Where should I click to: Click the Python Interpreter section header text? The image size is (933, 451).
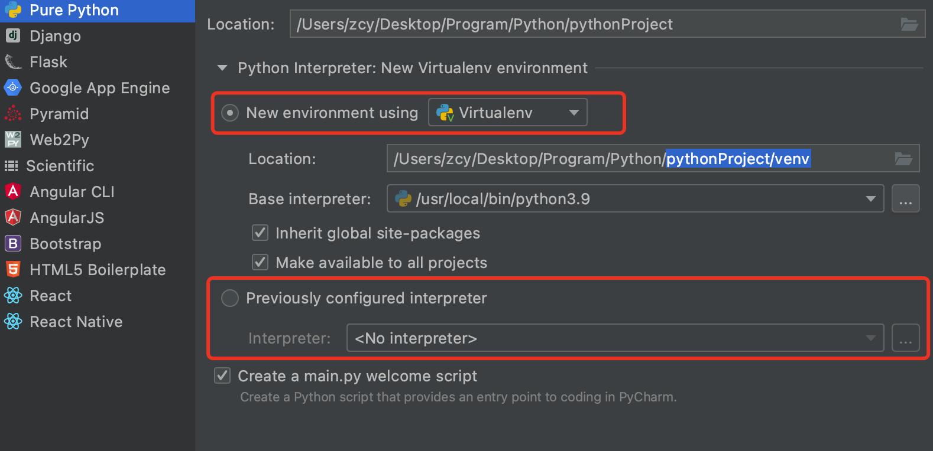tap(413, 68)
